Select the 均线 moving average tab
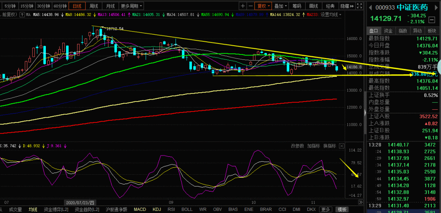This screenshot has height=213, width=441. coord(33,209)
